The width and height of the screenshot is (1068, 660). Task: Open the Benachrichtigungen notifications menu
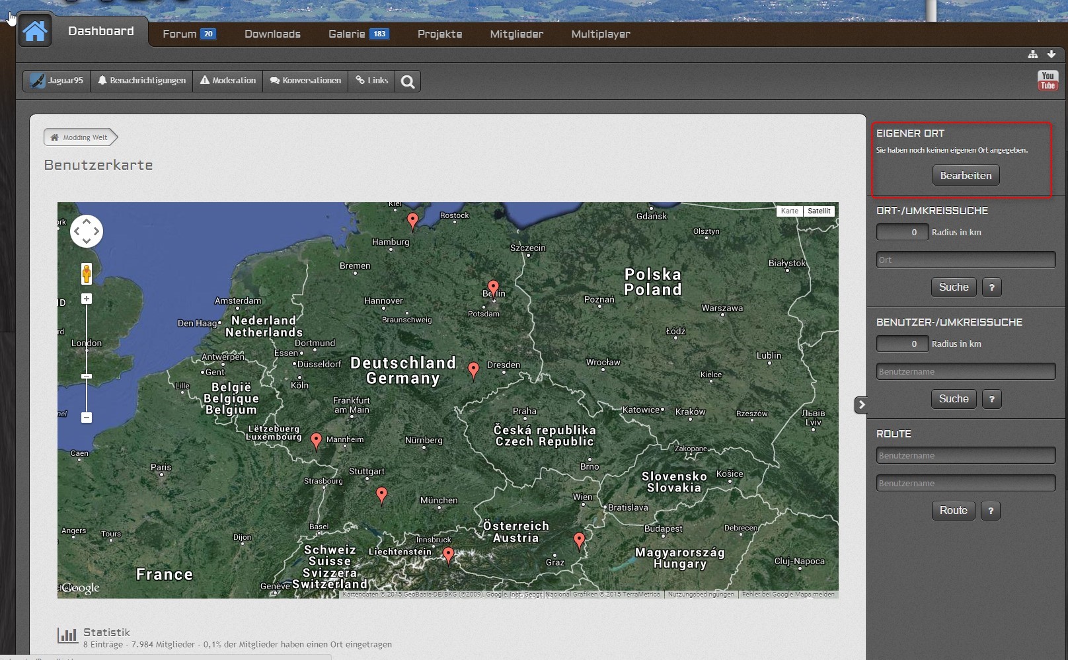(x=141, y=81)
